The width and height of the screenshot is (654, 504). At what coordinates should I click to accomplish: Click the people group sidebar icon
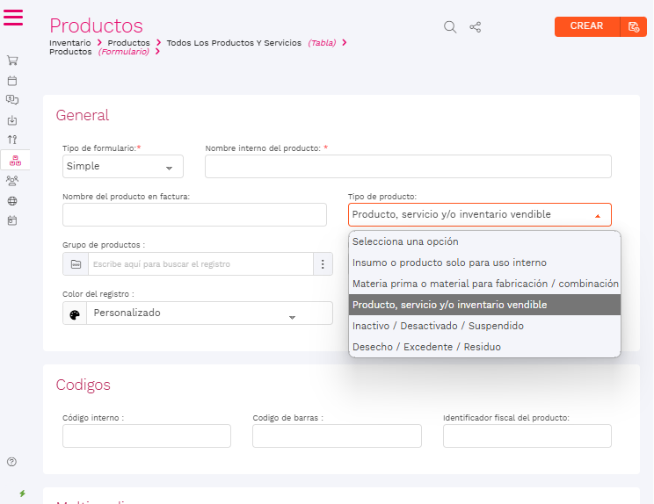(12, 180)
